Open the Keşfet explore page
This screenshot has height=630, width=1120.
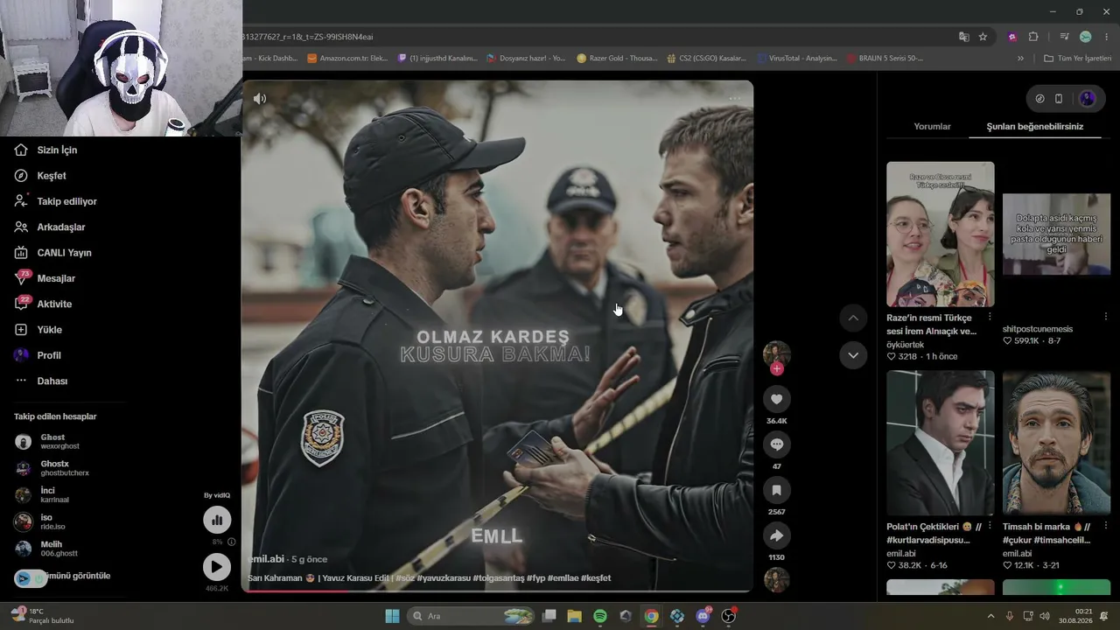[x=40, y=176]
